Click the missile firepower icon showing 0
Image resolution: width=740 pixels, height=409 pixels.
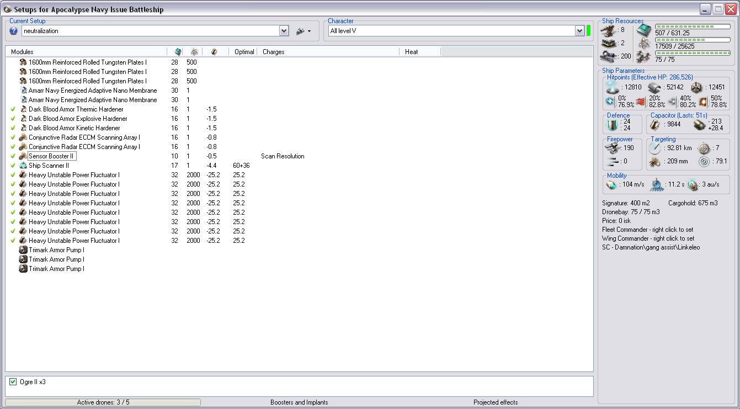[611, 161]
